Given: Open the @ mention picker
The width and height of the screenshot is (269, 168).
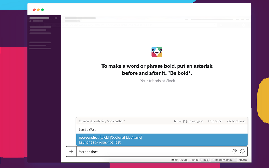Looking at the screenshot, I should tap(235, 151).
